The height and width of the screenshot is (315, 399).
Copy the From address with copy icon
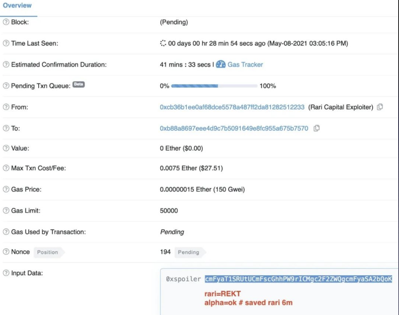pos(380,107)
